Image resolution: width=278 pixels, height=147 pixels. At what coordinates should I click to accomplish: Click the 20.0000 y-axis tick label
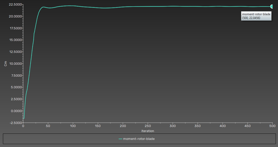15,16
